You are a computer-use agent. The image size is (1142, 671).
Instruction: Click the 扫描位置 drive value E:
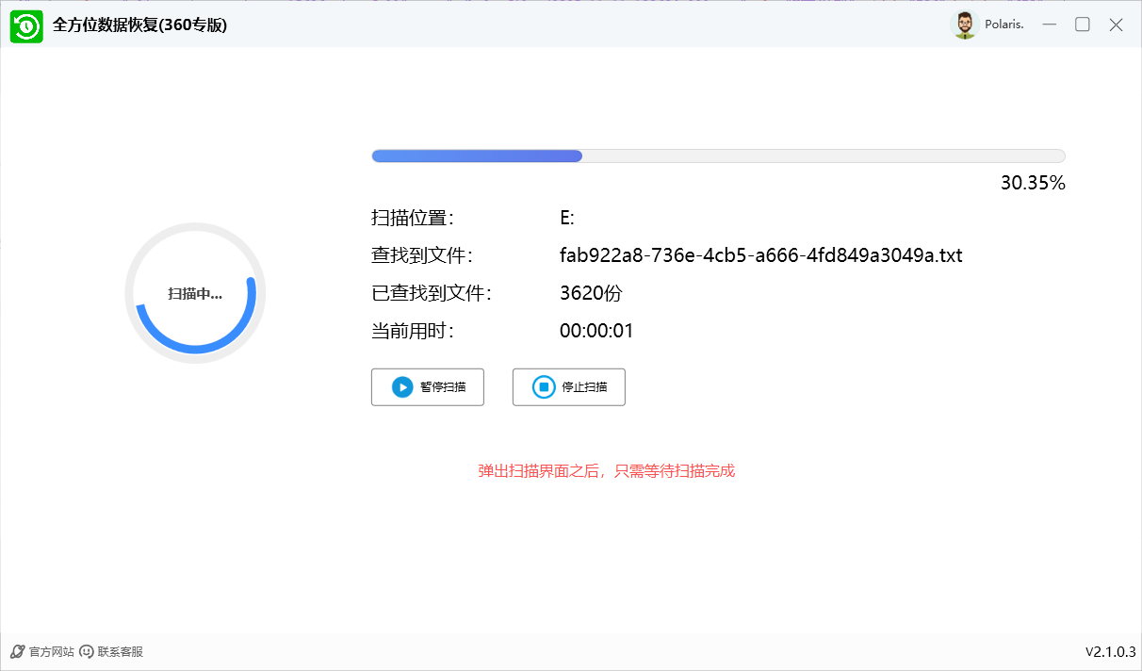[565, 217]
